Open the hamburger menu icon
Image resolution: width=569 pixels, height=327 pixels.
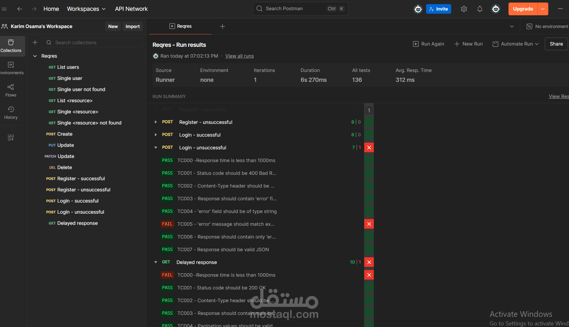tap(4, 9)
